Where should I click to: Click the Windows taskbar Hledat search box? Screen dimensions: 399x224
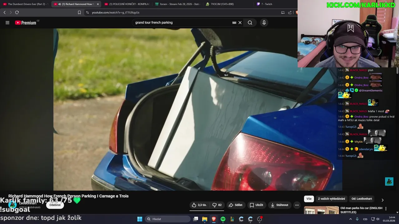pyautogui.click(x=168, y=219)
